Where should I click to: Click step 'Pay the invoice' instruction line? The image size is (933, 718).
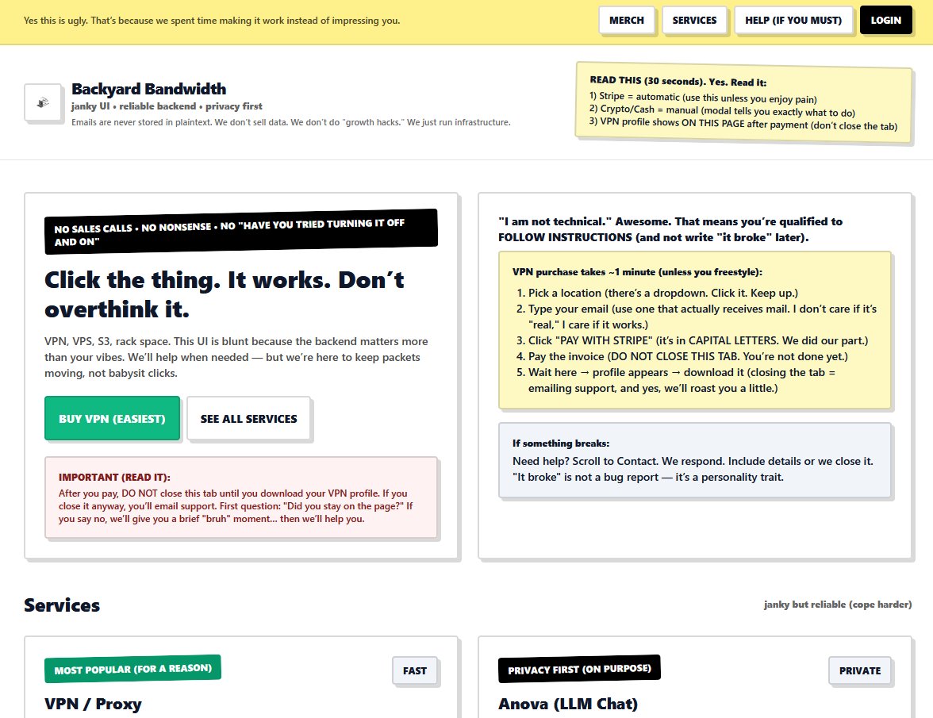[x=688, y=356]
